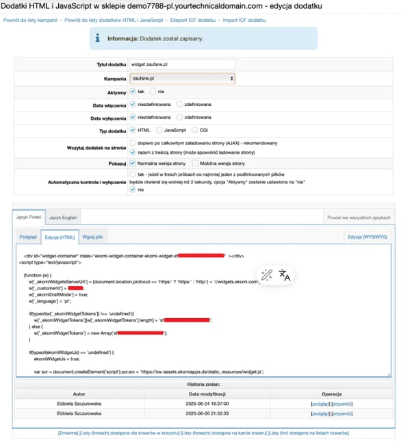412x442 pixels.
Task: Open the Kampania dropdown showing zaufane.pl
Action: tap(182, 79)
